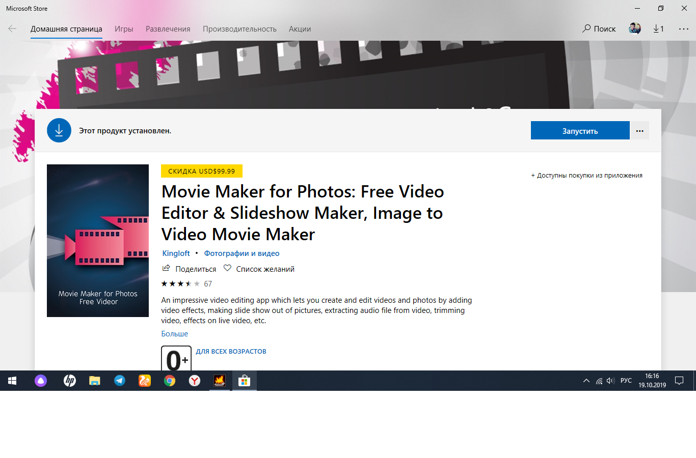
Task: Open the three-dots menu in the top bar
Action: 683,29
